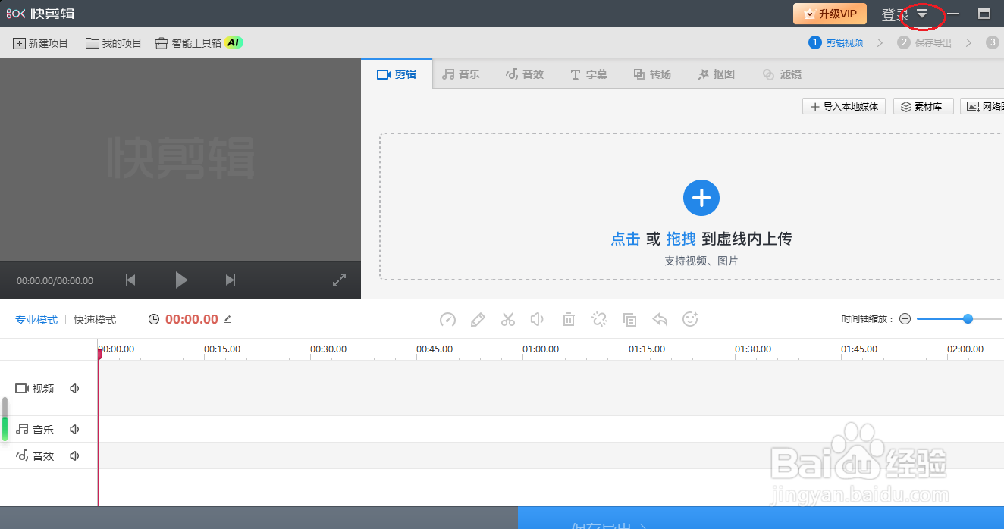Open the 音效 tab
Viewport: 1004px width, 529px height.
pyautogui.click(x=525, y=74)
